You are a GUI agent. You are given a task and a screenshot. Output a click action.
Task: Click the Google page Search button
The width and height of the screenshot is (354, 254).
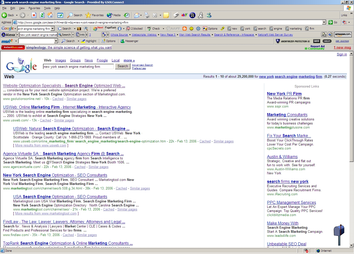tap(123, 66)
